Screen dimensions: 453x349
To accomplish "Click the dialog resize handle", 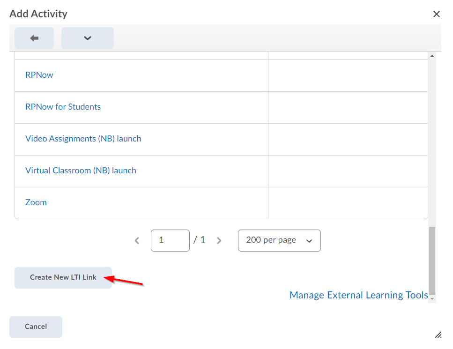I will tap(438, 334).
